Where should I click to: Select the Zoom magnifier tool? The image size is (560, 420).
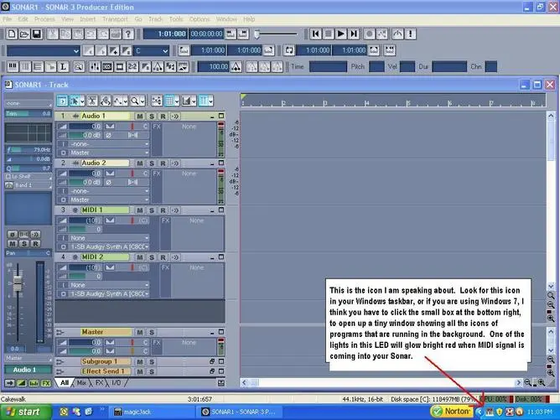point(135,101)
